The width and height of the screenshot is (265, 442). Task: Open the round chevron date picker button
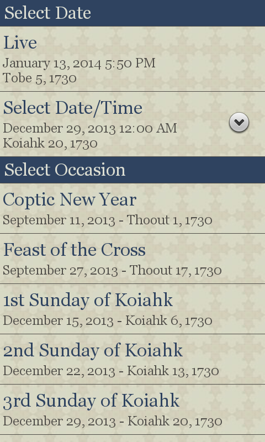(x=239, y=123)
